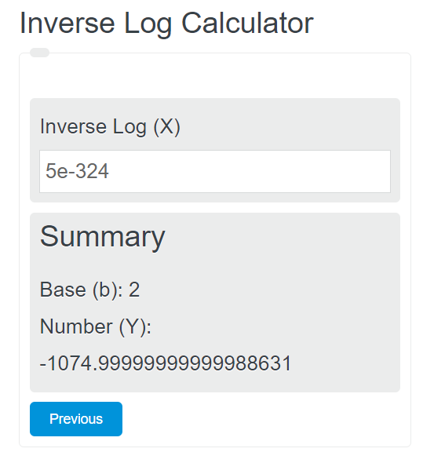Click empty space right of 5e-324 in the input

click(248, 171)
